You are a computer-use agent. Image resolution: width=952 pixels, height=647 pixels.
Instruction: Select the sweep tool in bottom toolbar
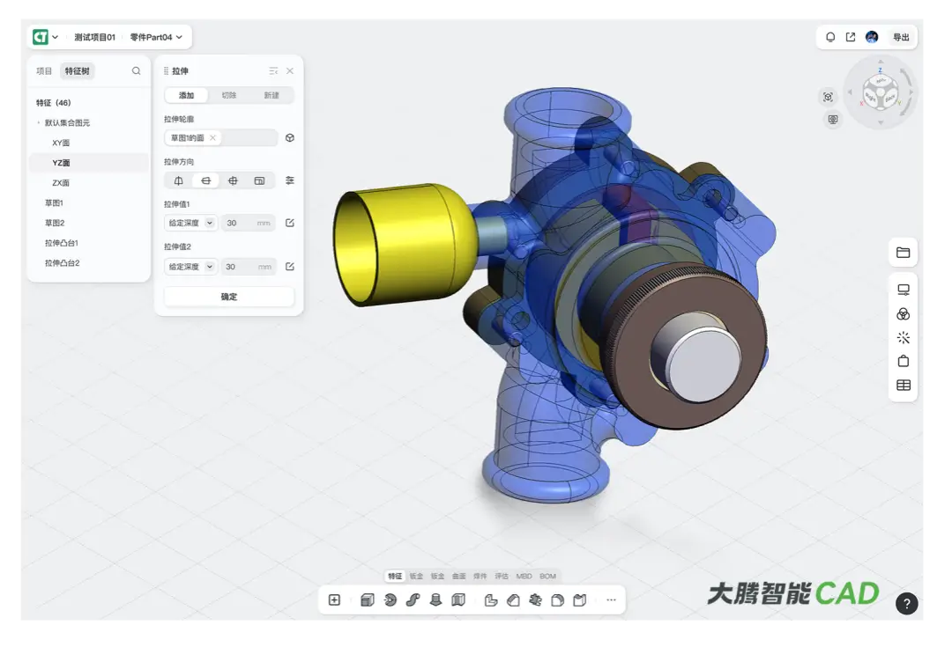413,599
